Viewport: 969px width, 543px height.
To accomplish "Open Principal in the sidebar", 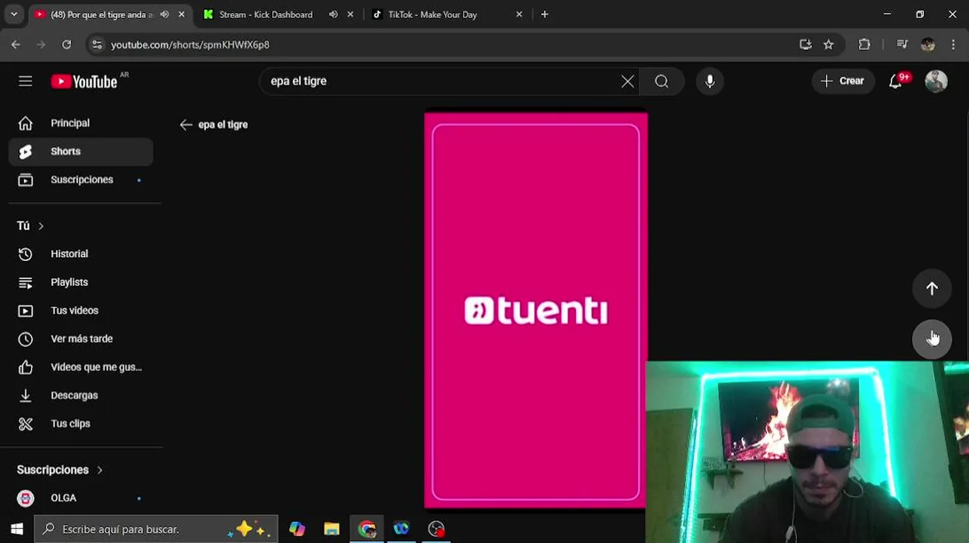I will 81,123.
